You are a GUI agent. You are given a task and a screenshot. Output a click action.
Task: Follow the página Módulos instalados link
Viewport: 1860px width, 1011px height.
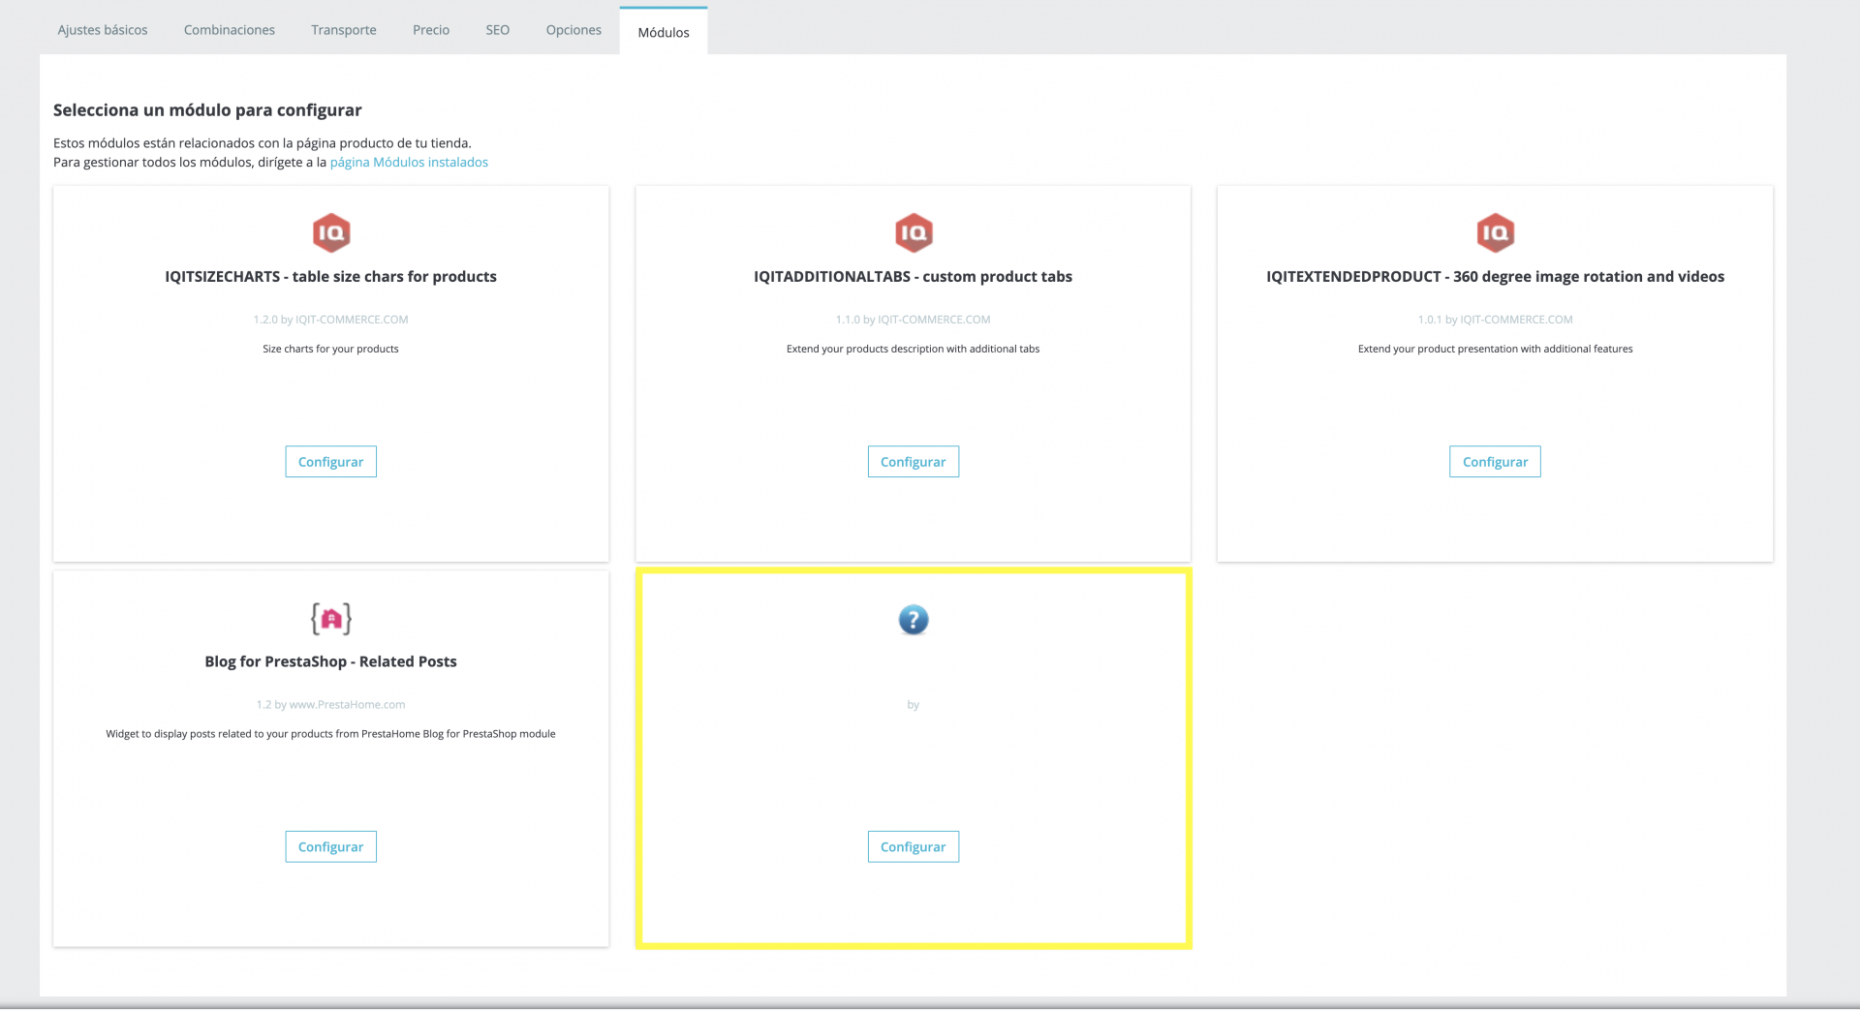(409, 163)
